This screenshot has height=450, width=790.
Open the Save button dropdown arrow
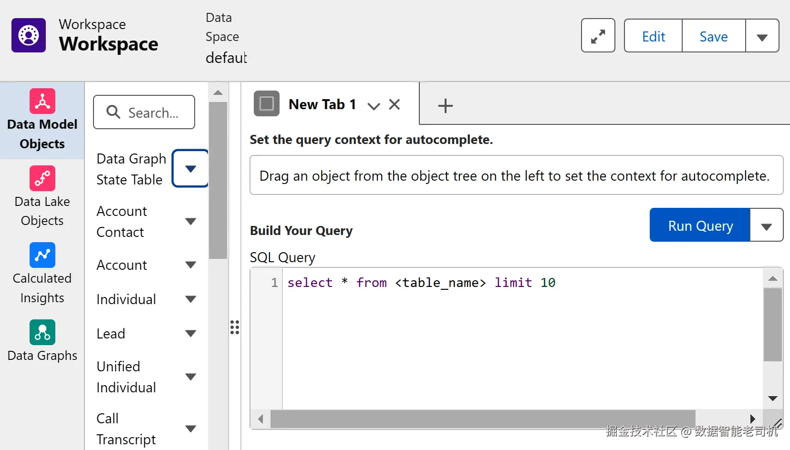pos(762,37)
